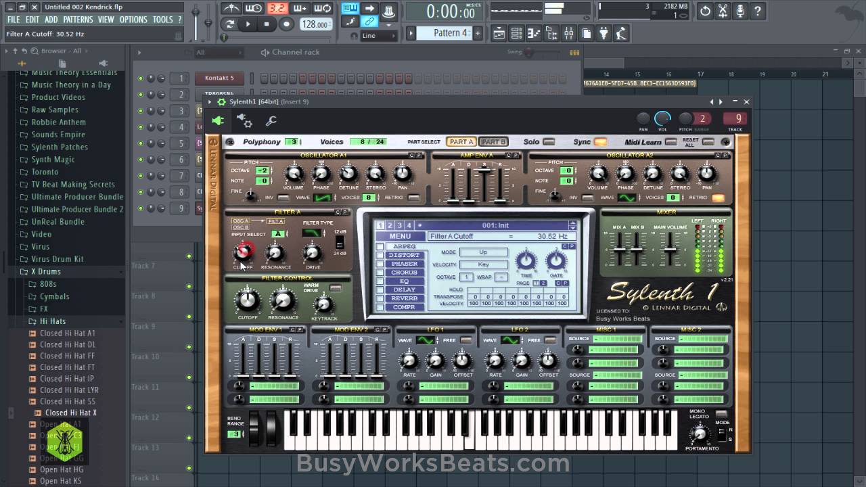Click the Mixer MIX A slider

619,250
